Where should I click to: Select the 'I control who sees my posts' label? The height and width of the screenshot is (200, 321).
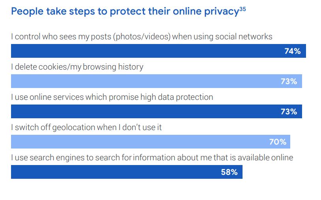(142, 37)
